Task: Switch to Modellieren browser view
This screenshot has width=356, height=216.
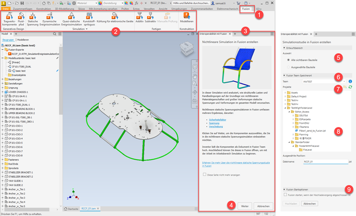Action: [23, 39]
